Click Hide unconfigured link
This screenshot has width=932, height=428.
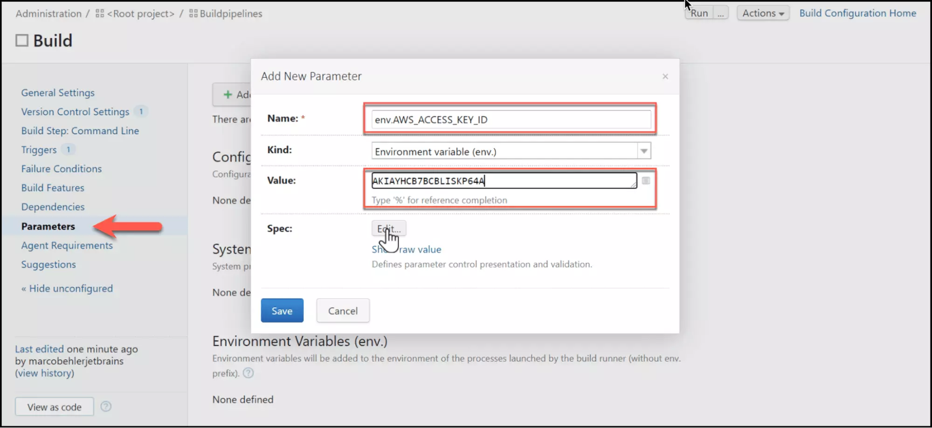pyautogui.click(x=67, y=289)
